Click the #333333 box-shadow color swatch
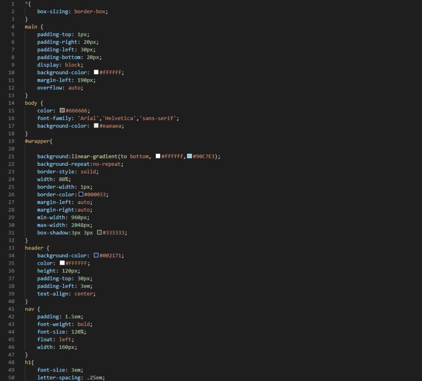The image size is (422, 381). 99,233
